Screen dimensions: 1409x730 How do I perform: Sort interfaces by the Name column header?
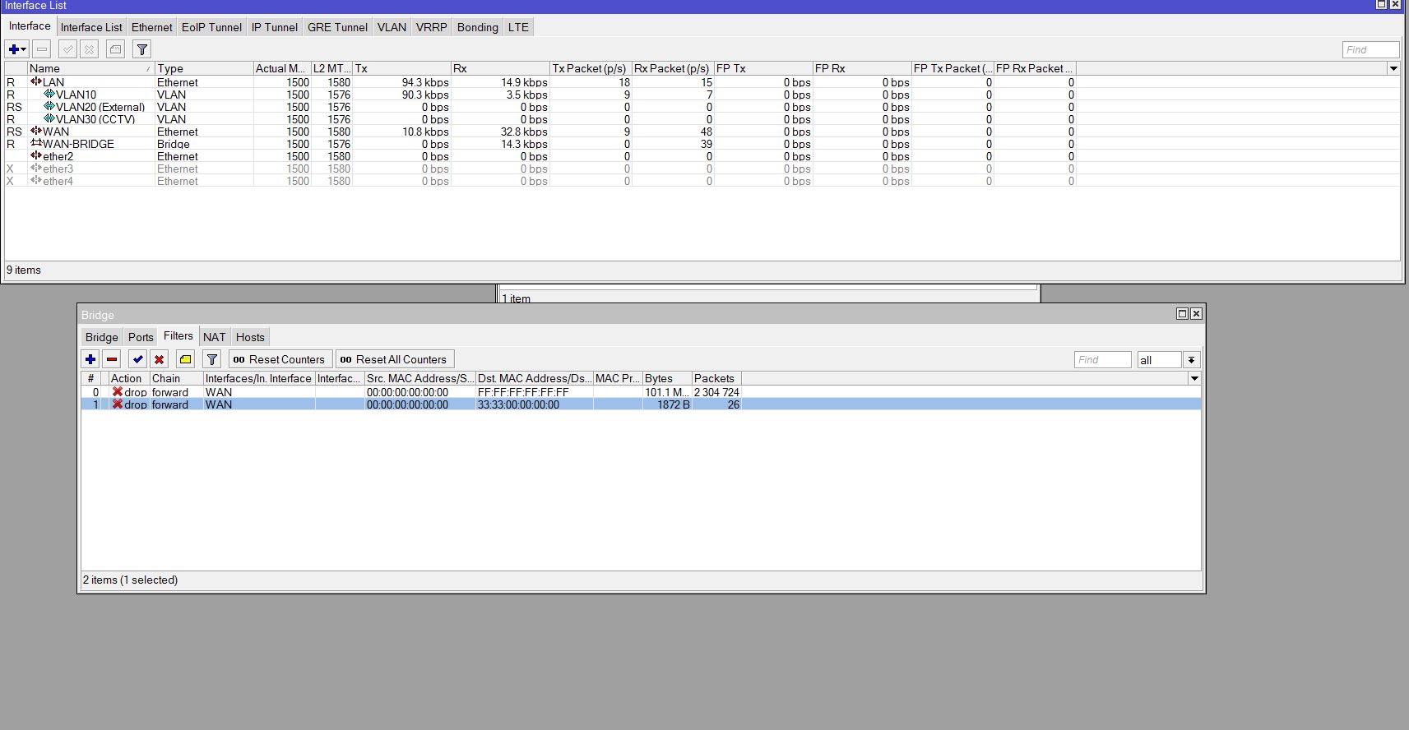point(91,68)
